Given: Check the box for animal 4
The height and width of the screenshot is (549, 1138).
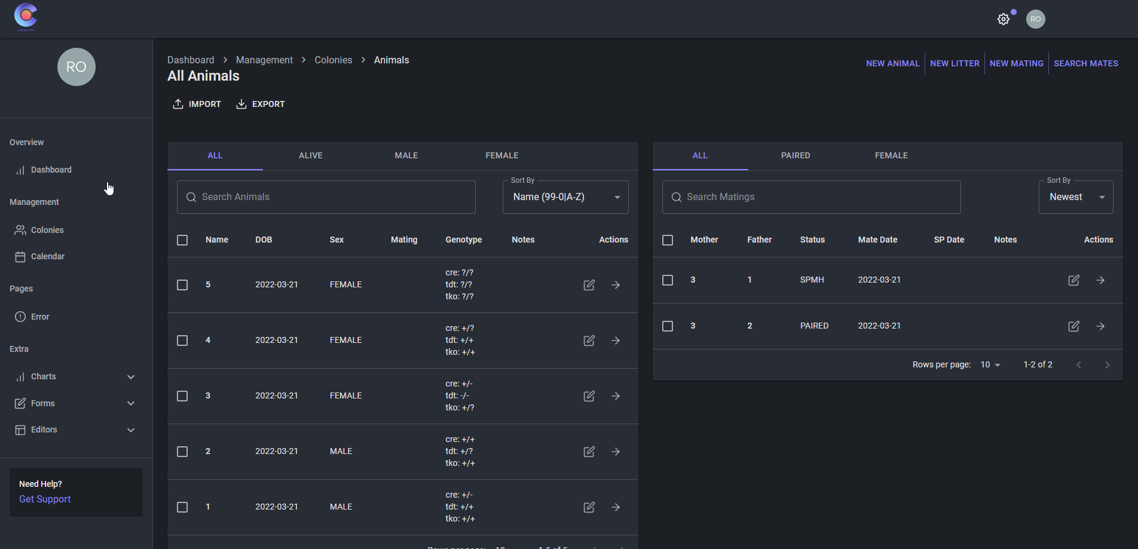Looking at the screenshot, I should coord(182,341).
